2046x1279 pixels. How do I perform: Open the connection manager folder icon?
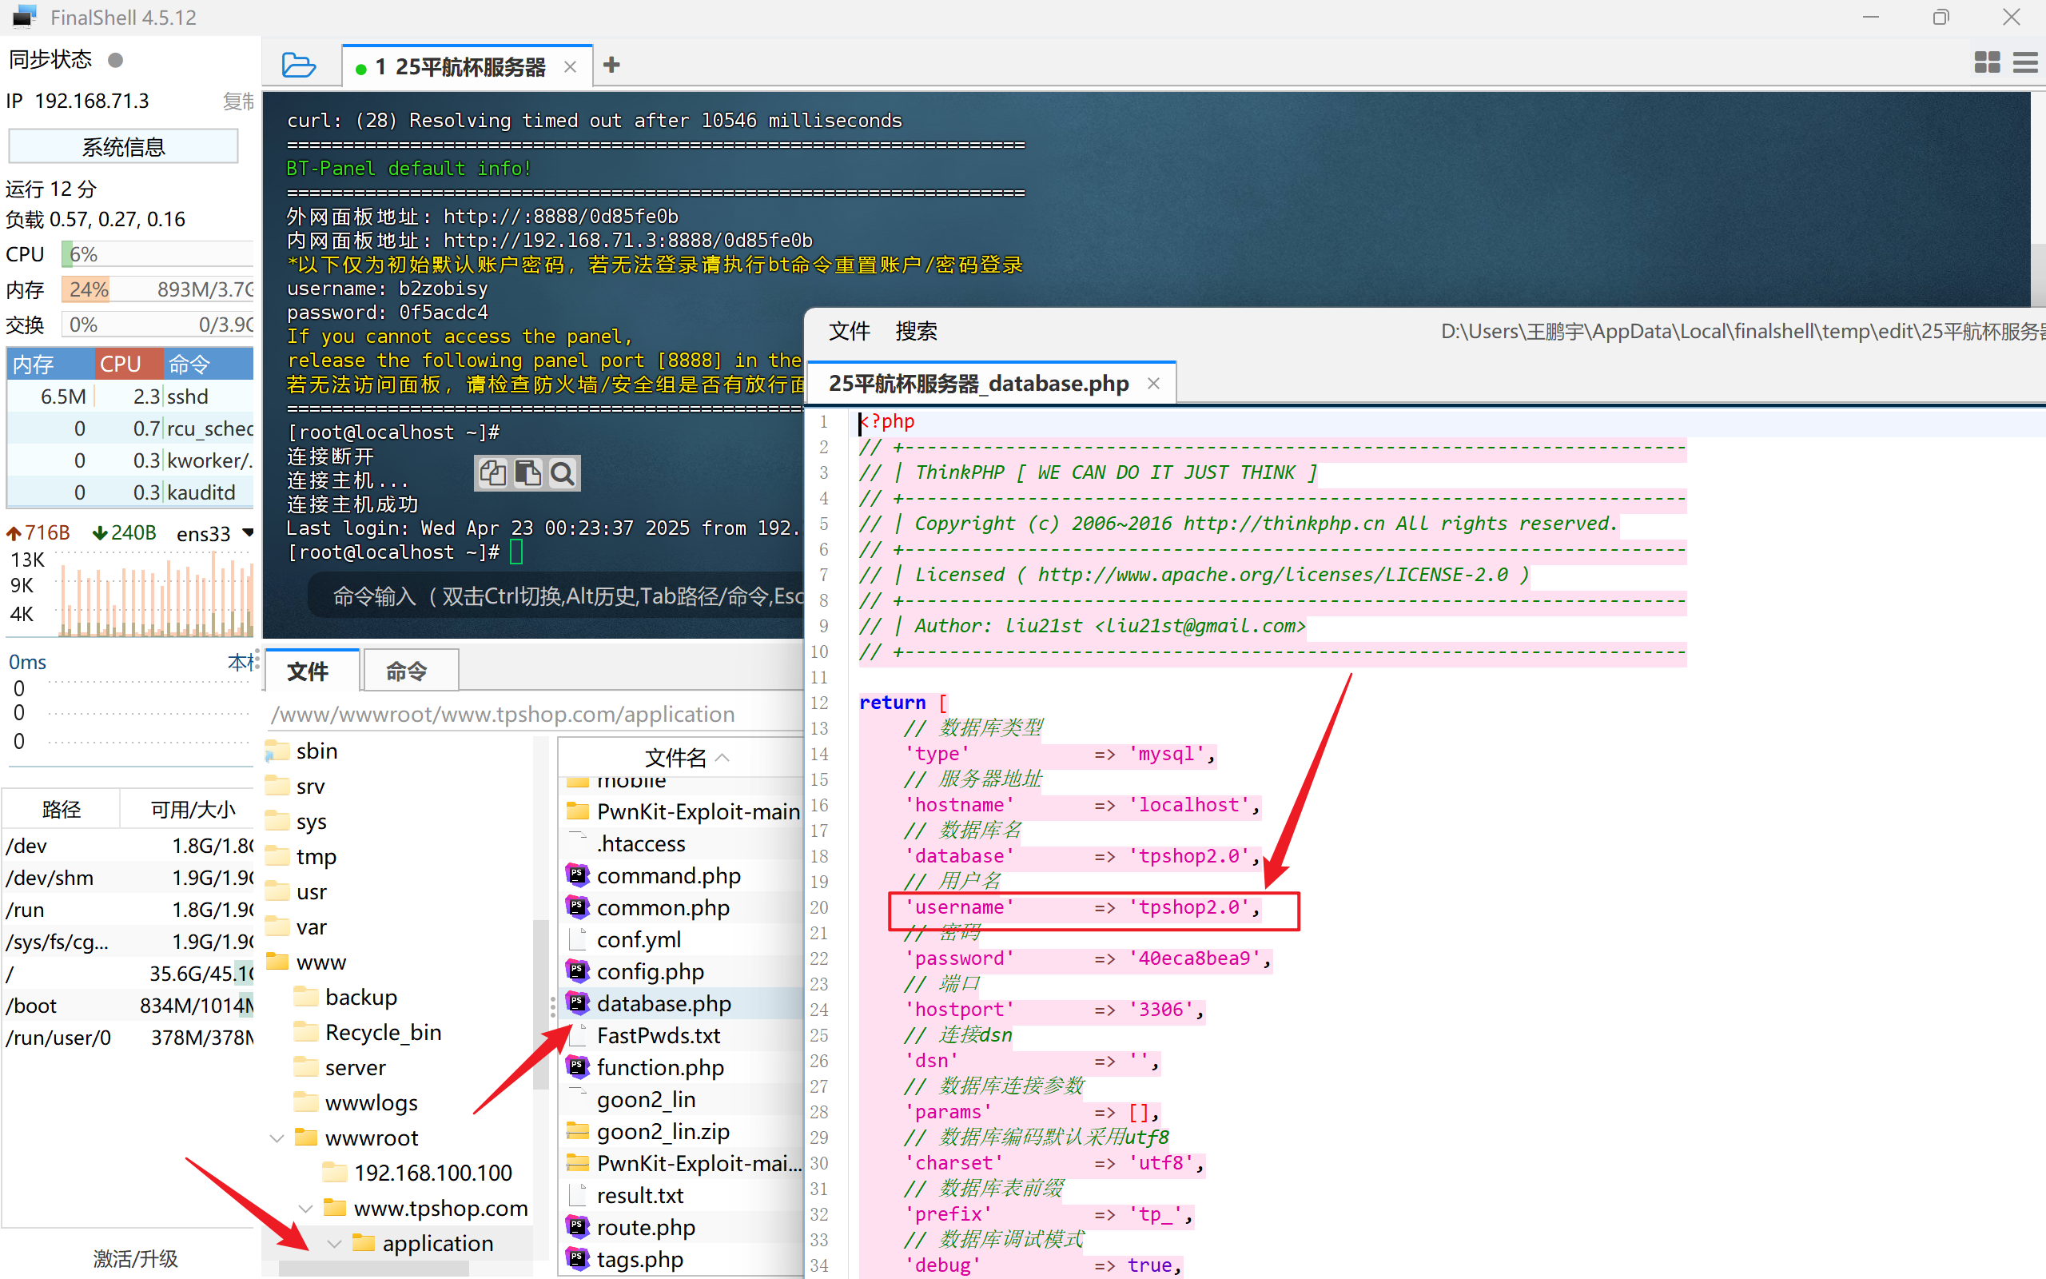pyautogui.click(x=297, y=65)
